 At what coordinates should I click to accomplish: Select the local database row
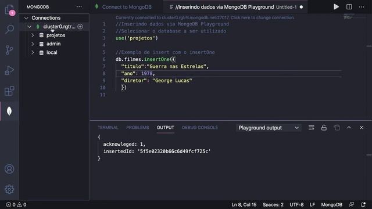54,52
